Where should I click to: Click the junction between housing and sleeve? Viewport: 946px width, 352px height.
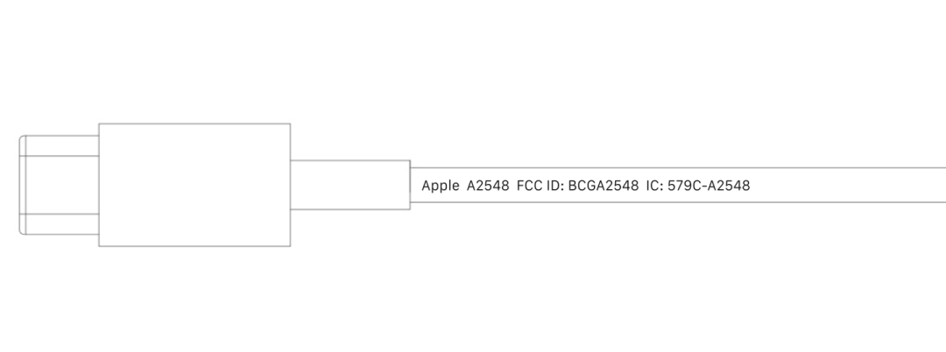pyautogui.click(x=290, y=185)
